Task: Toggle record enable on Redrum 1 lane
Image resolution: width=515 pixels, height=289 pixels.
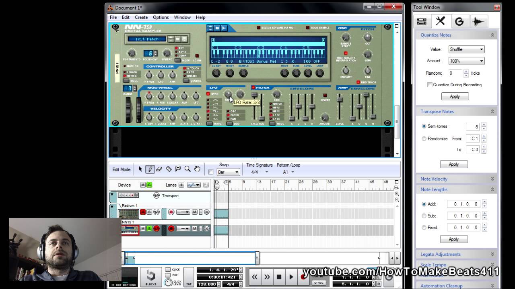Action: coord(171,212)
